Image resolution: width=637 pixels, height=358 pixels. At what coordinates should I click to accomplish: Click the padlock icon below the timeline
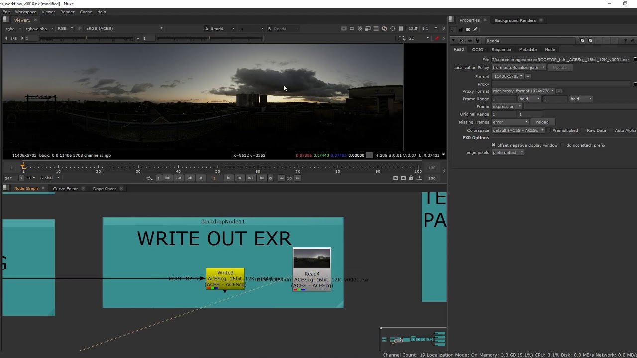pyautogui.click(x=411, y=178)
